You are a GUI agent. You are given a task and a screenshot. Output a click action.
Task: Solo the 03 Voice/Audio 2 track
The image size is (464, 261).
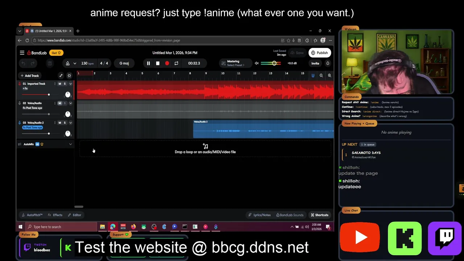[65, 123]
